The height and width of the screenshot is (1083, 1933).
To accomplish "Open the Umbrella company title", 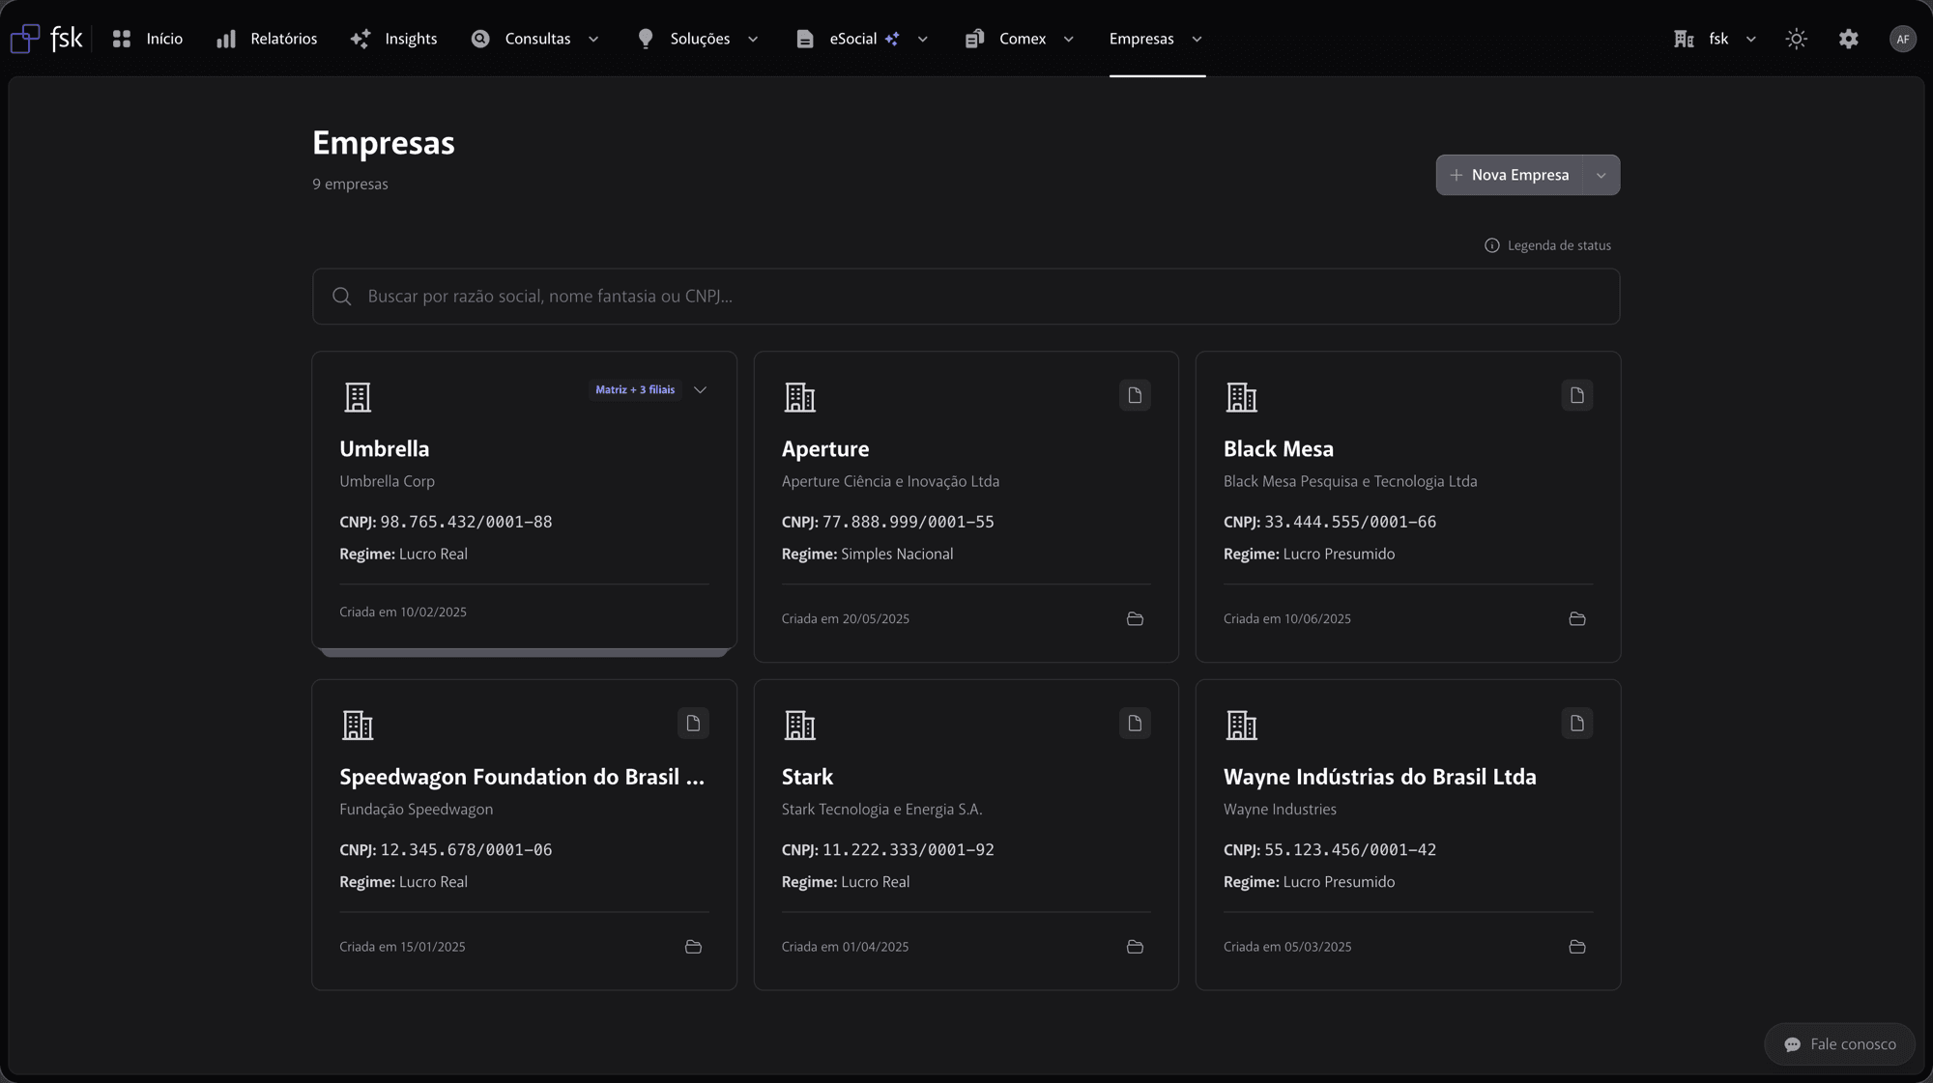I will click(x=385, y=449).
